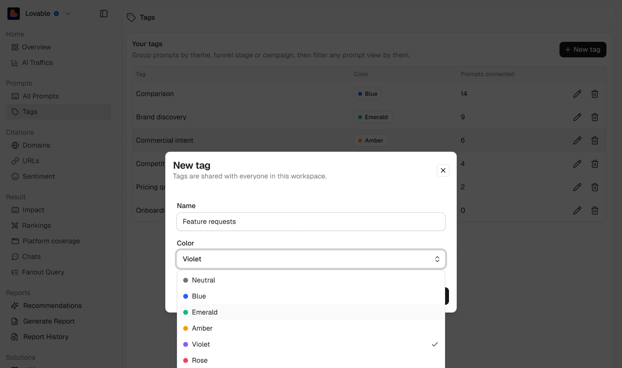Open AI Traffics page
622x368 pixels.
point(58,63)
